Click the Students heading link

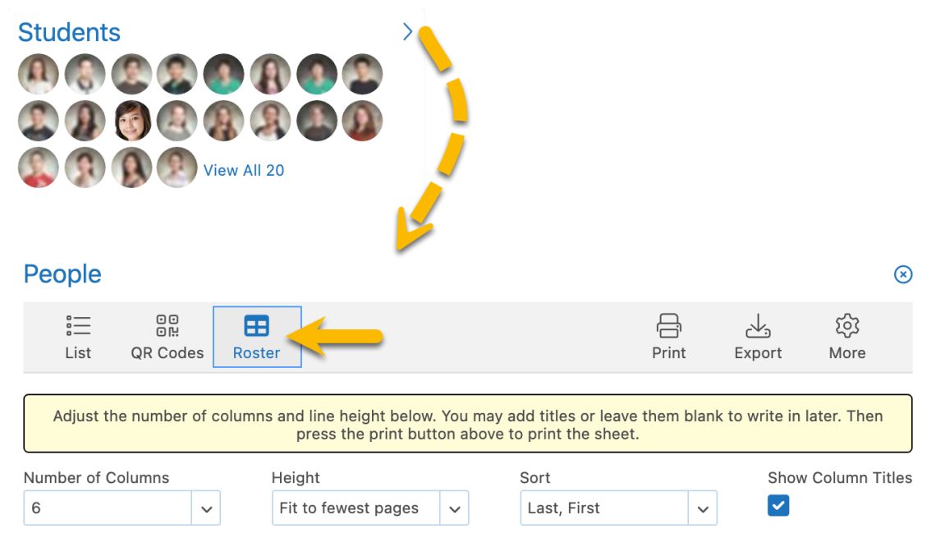click(69, 32)
